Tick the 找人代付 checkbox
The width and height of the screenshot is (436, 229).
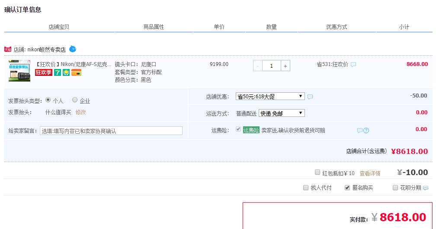(x=306, y=188)
